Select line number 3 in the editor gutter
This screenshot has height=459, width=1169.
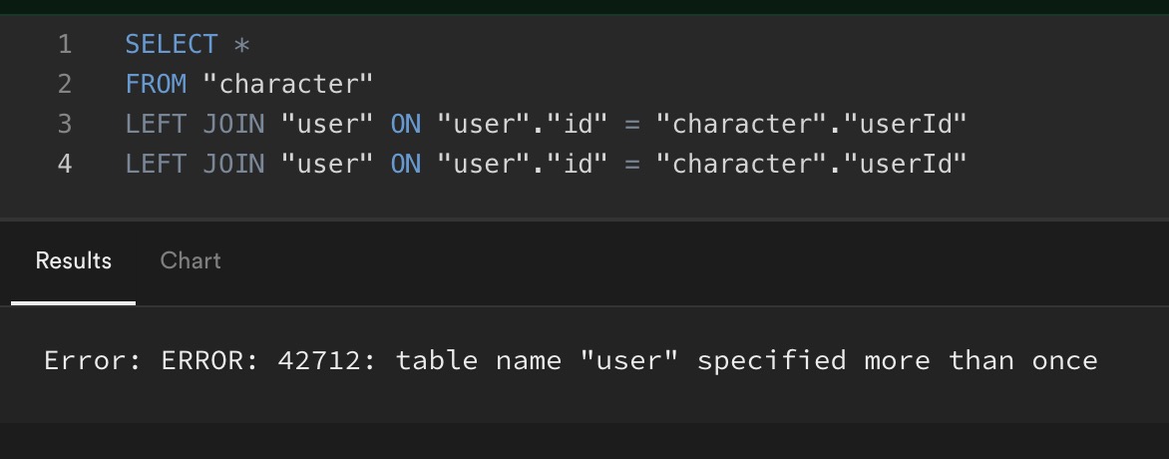click(x=65, y=123)
